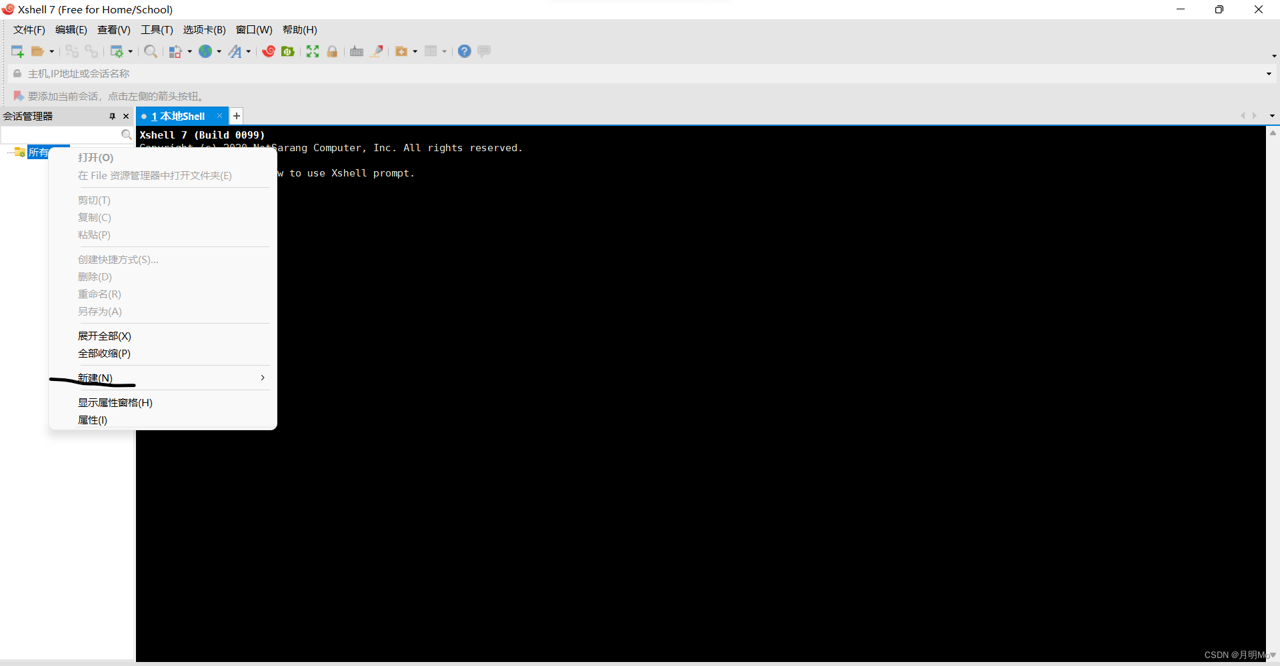
Task: Launch Xftp green folder icon
Action: point(288,51)
